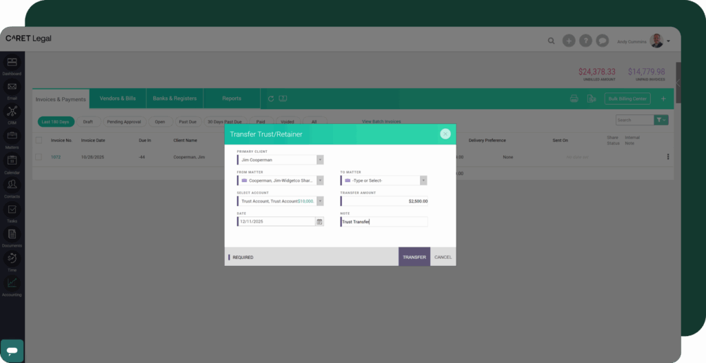Click the Note field with Trust Transfer
706x363 pixels.
[384, 222]
